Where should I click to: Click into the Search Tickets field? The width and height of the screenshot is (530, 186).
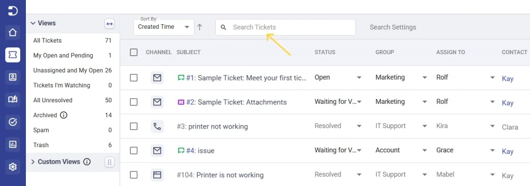[286, 27]
